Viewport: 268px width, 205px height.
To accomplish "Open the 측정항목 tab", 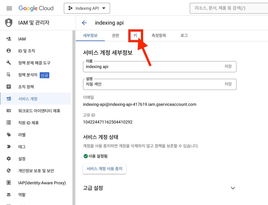I will [159, 35].
